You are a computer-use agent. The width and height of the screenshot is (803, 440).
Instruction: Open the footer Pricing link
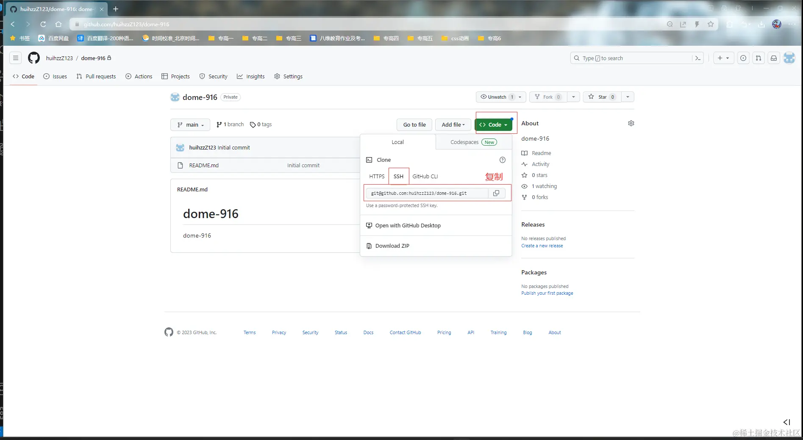click(x=444, y=332)
